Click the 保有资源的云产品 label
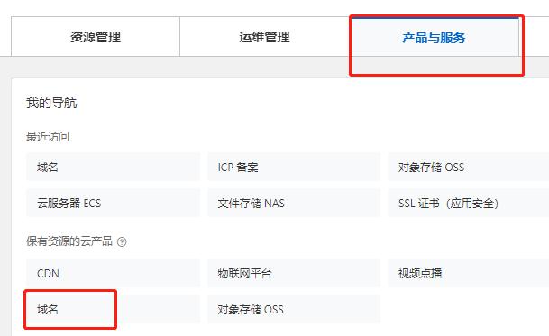 [69, 241]
